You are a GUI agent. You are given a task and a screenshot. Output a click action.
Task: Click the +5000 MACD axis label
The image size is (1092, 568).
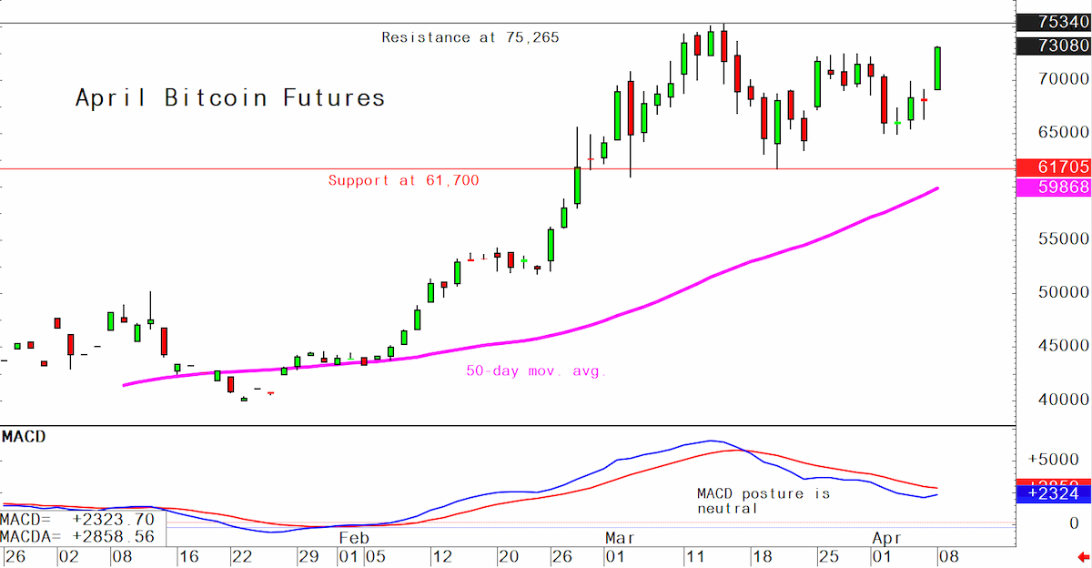(1054, 459)
